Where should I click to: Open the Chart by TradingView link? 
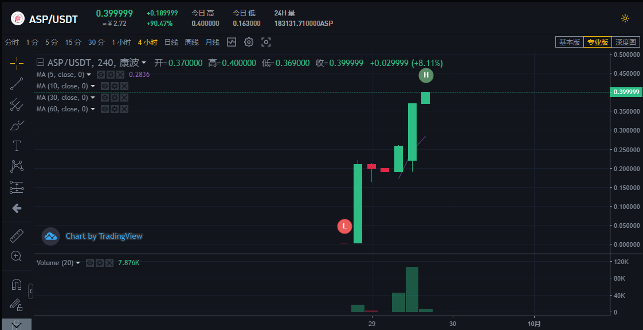104,236
